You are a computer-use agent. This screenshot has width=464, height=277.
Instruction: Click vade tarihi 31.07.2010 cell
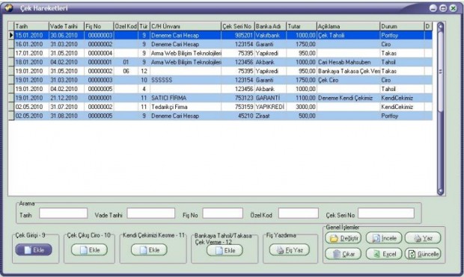67,107
